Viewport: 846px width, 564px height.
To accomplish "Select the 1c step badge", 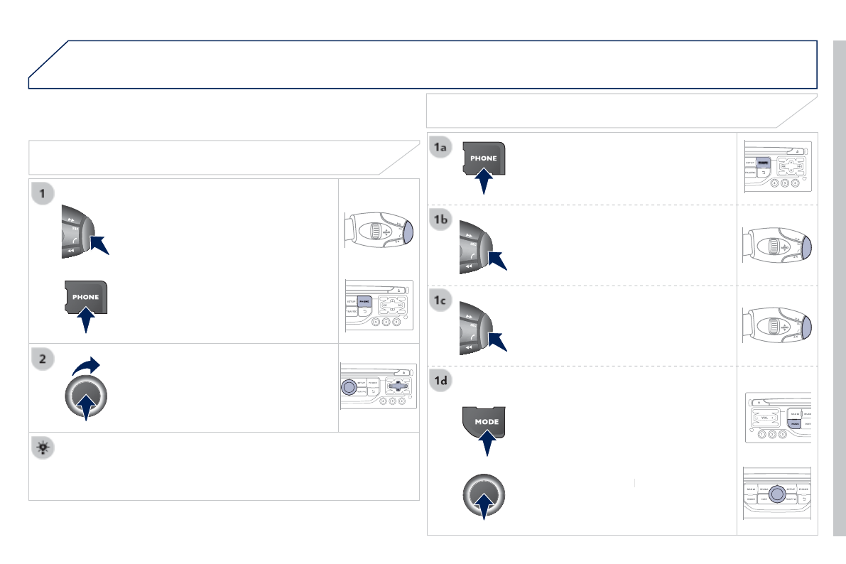I will tap(440, 300).
